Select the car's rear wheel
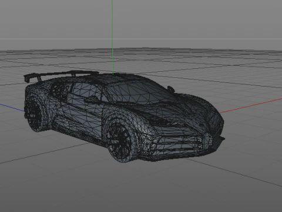 tap(33, 115)
